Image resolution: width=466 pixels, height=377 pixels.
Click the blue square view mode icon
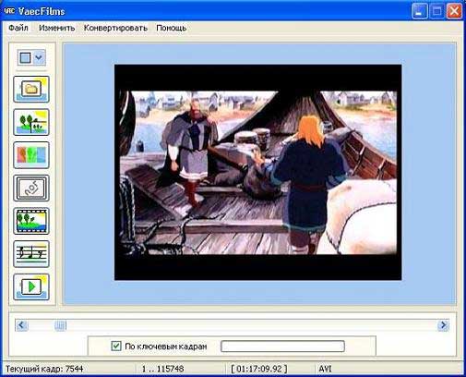click(x=25, y=57)
